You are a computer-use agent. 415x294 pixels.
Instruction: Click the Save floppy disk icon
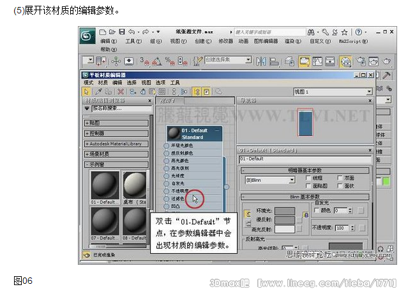pos(122,32)
